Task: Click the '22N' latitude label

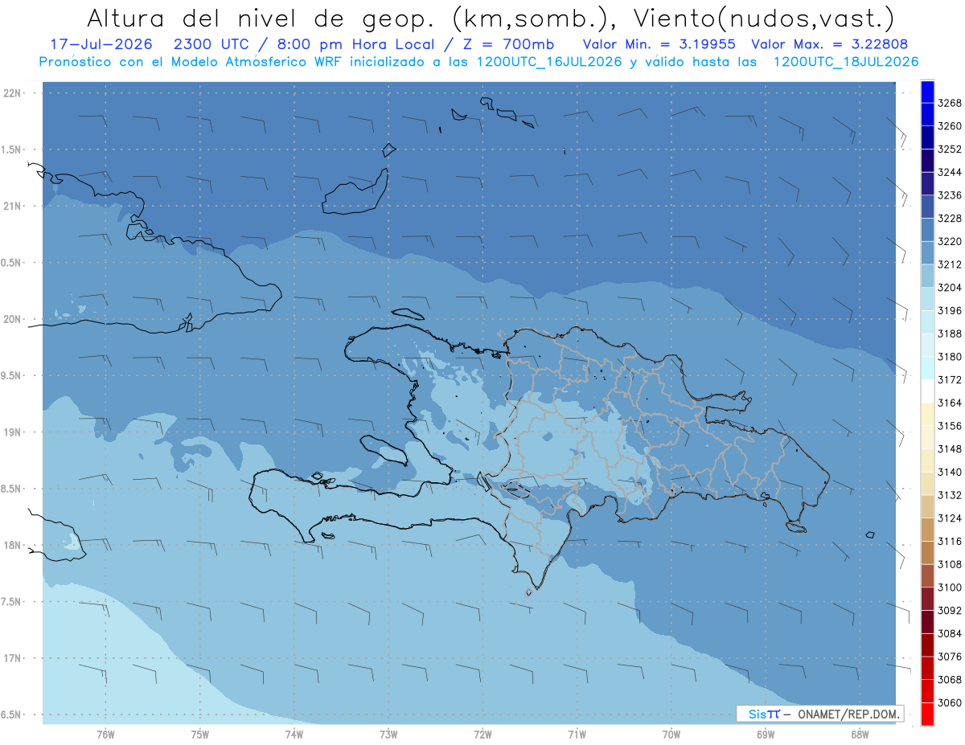Action: pos(13,93)
